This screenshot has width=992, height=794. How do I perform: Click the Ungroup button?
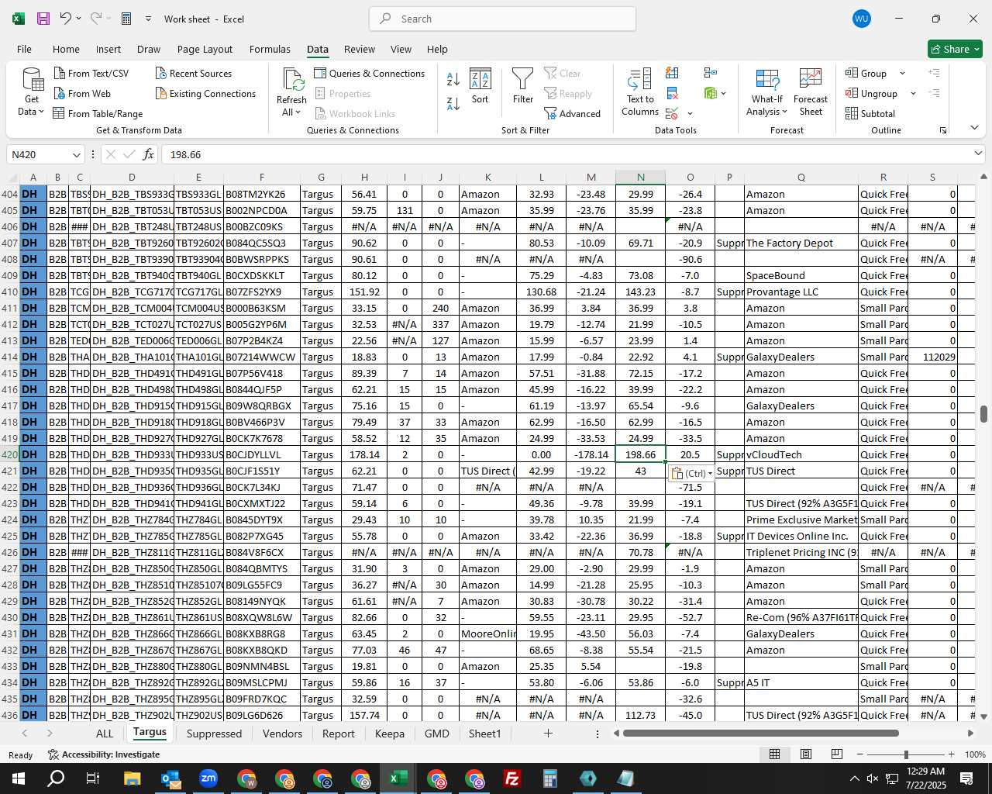click(x=871, y=93)
